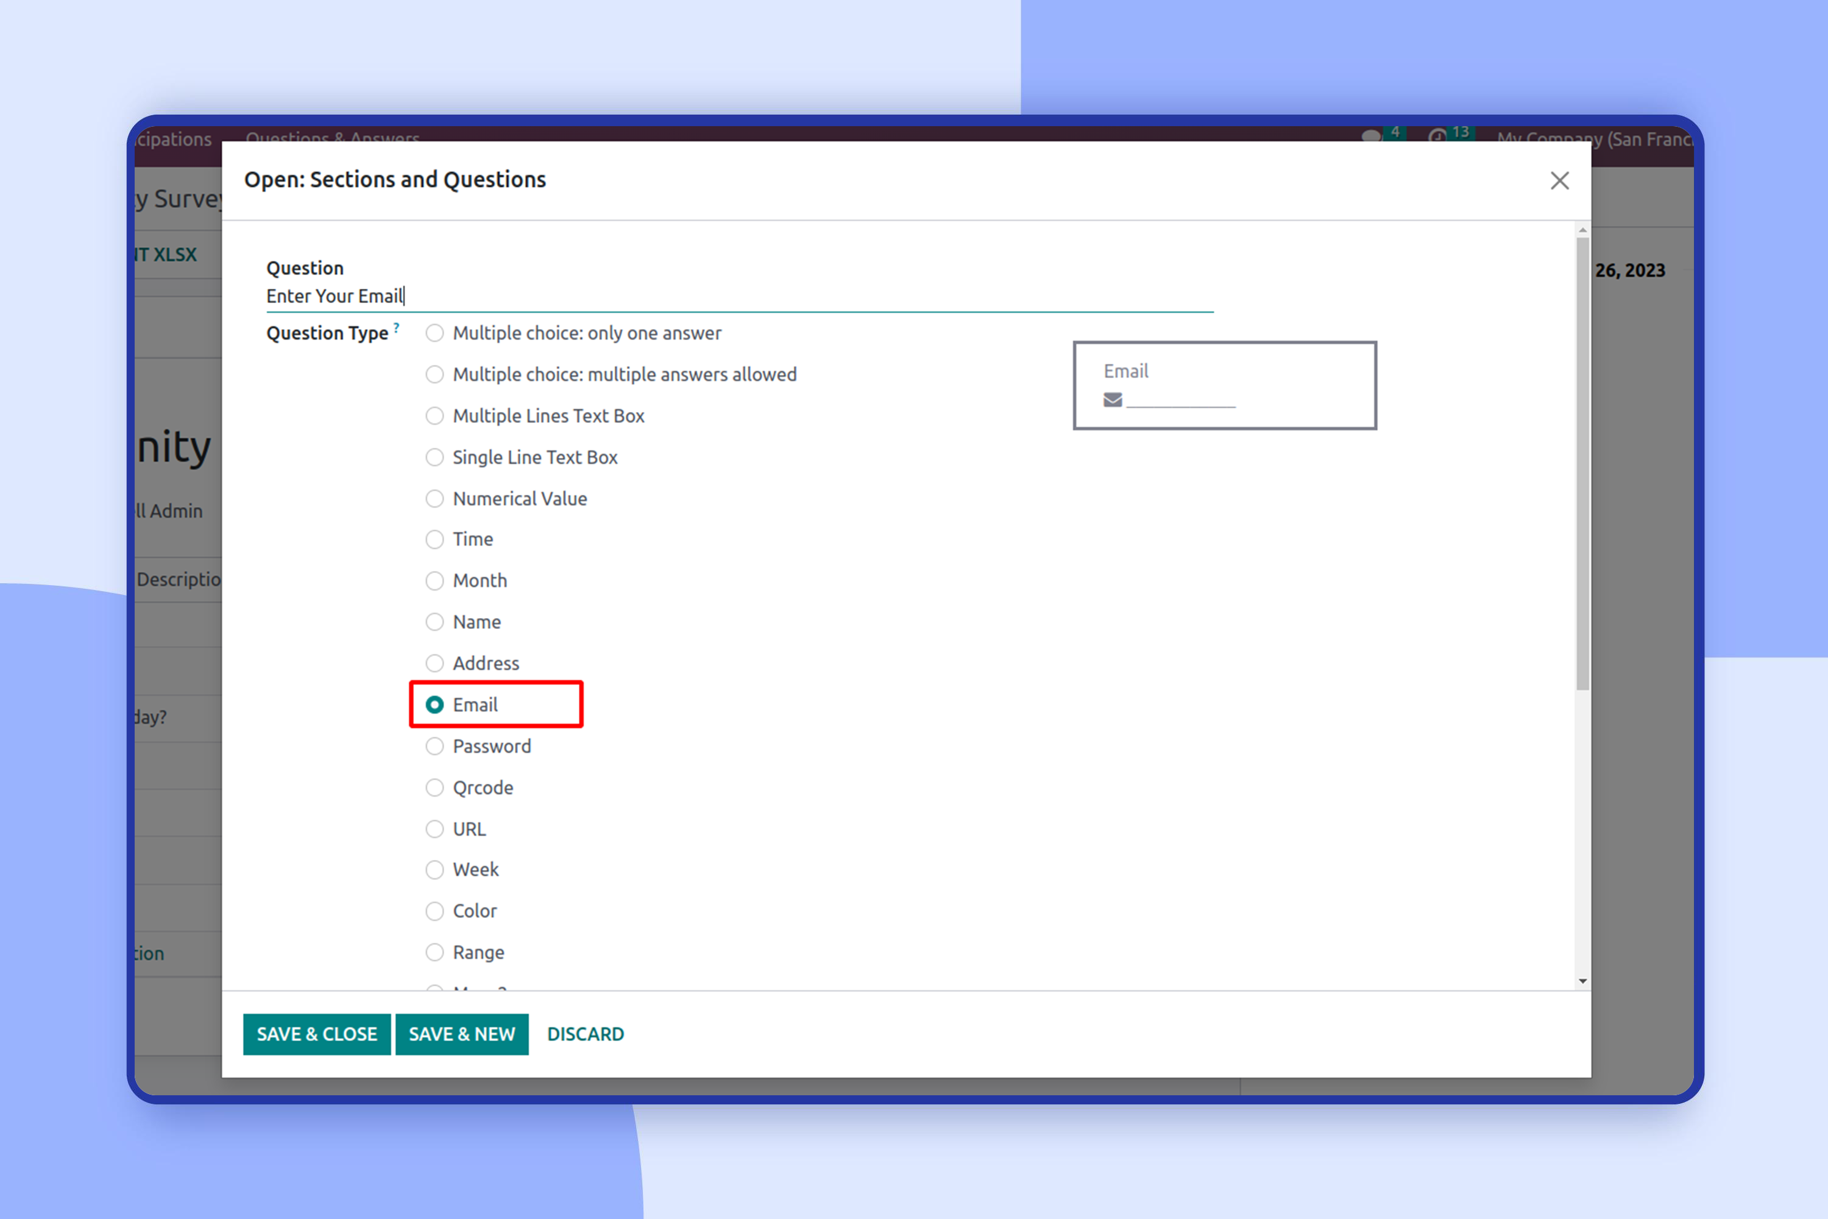Choose the Password question type
1828x1219 pixels.
(434, 746)
